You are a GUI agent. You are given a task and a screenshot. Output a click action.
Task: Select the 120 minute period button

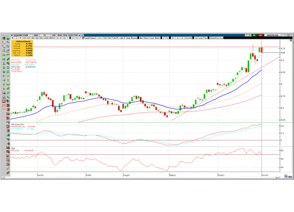(x=46, y=38)
